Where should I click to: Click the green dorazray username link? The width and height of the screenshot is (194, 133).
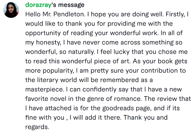[x=38, y=5]
